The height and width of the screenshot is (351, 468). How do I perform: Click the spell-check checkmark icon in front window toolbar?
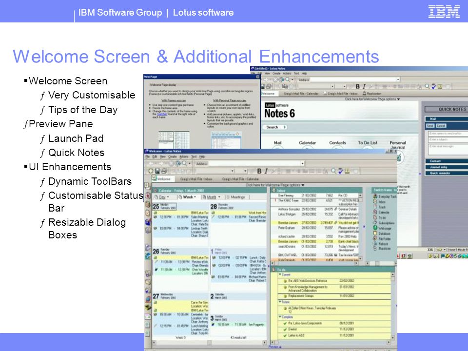[x=340, y=171]
